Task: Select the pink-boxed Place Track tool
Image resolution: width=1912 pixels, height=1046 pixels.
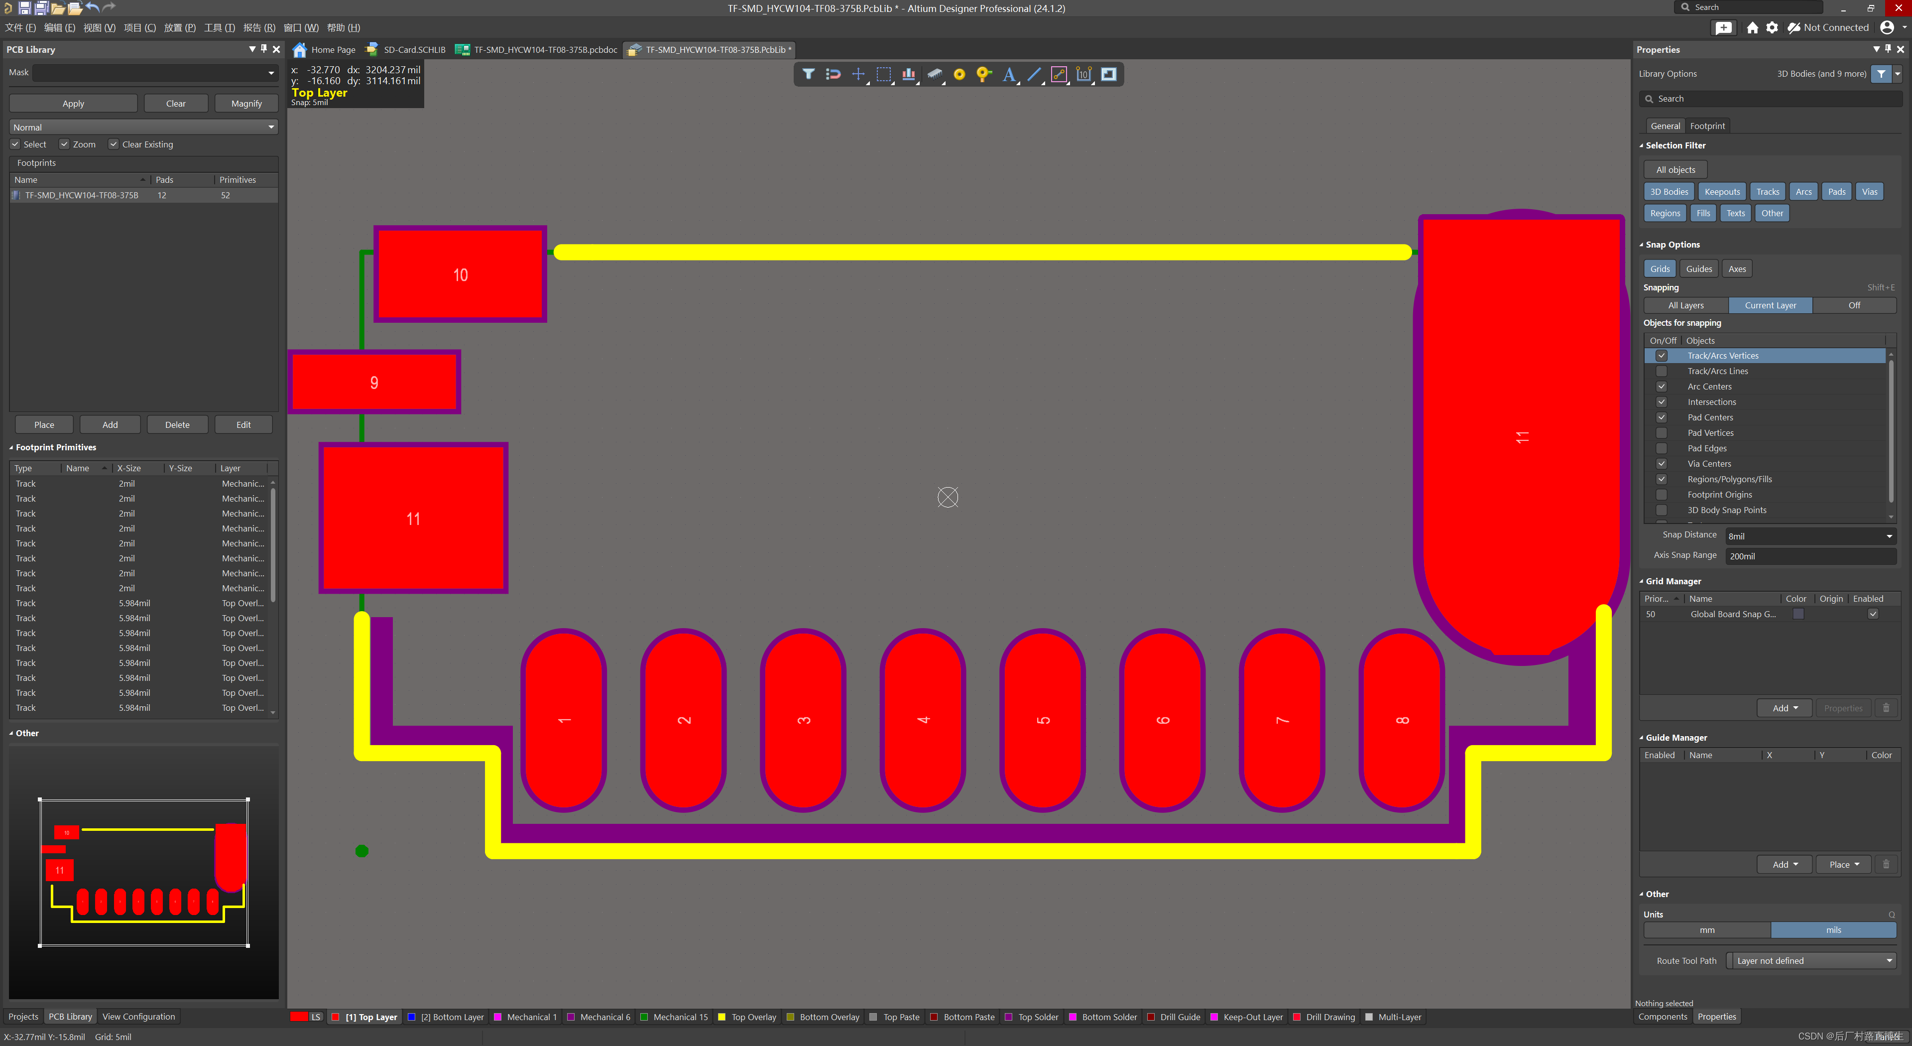Action: pyautogui.click(x=1059, y=74)
